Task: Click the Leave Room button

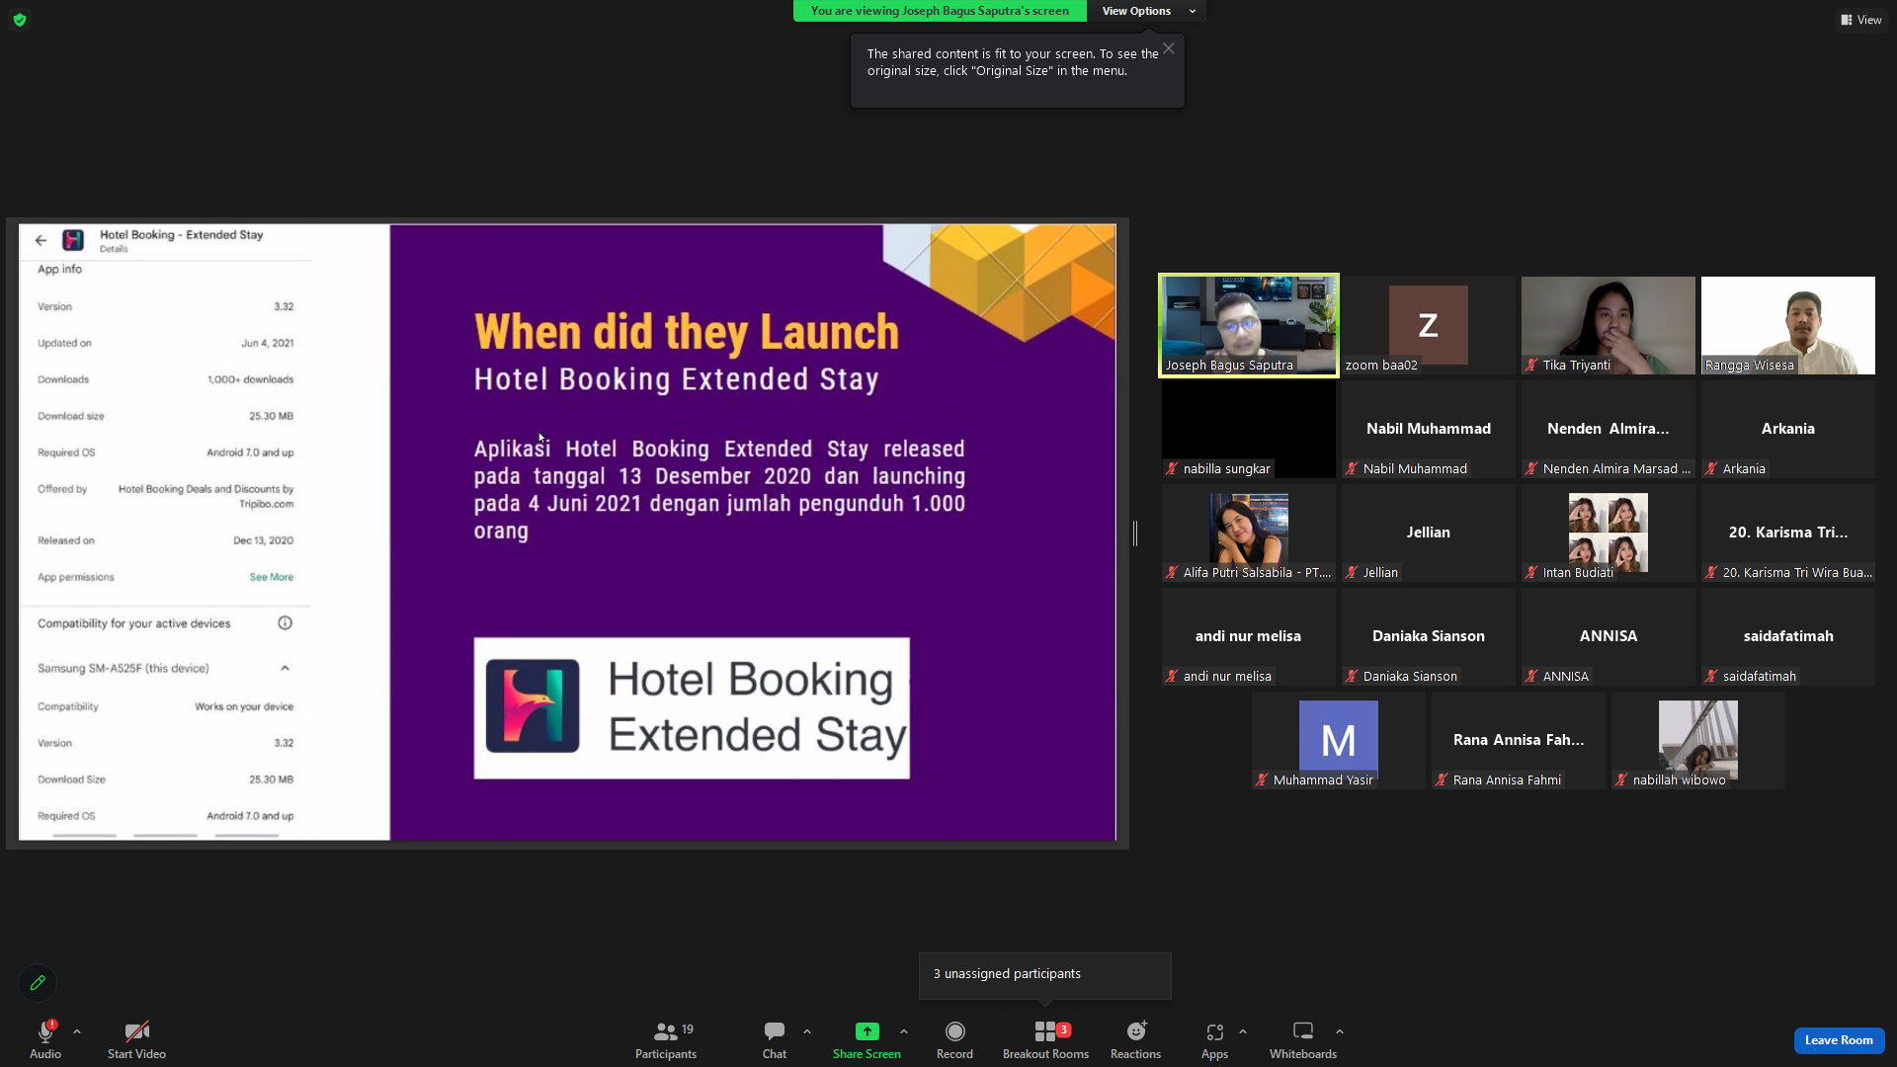Action: tap(1839, 1040)
